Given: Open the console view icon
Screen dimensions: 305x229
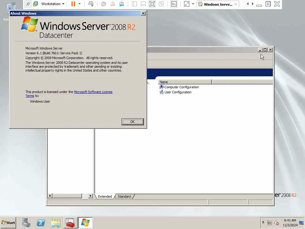Looking at the screenshot, I should point(174,4).
